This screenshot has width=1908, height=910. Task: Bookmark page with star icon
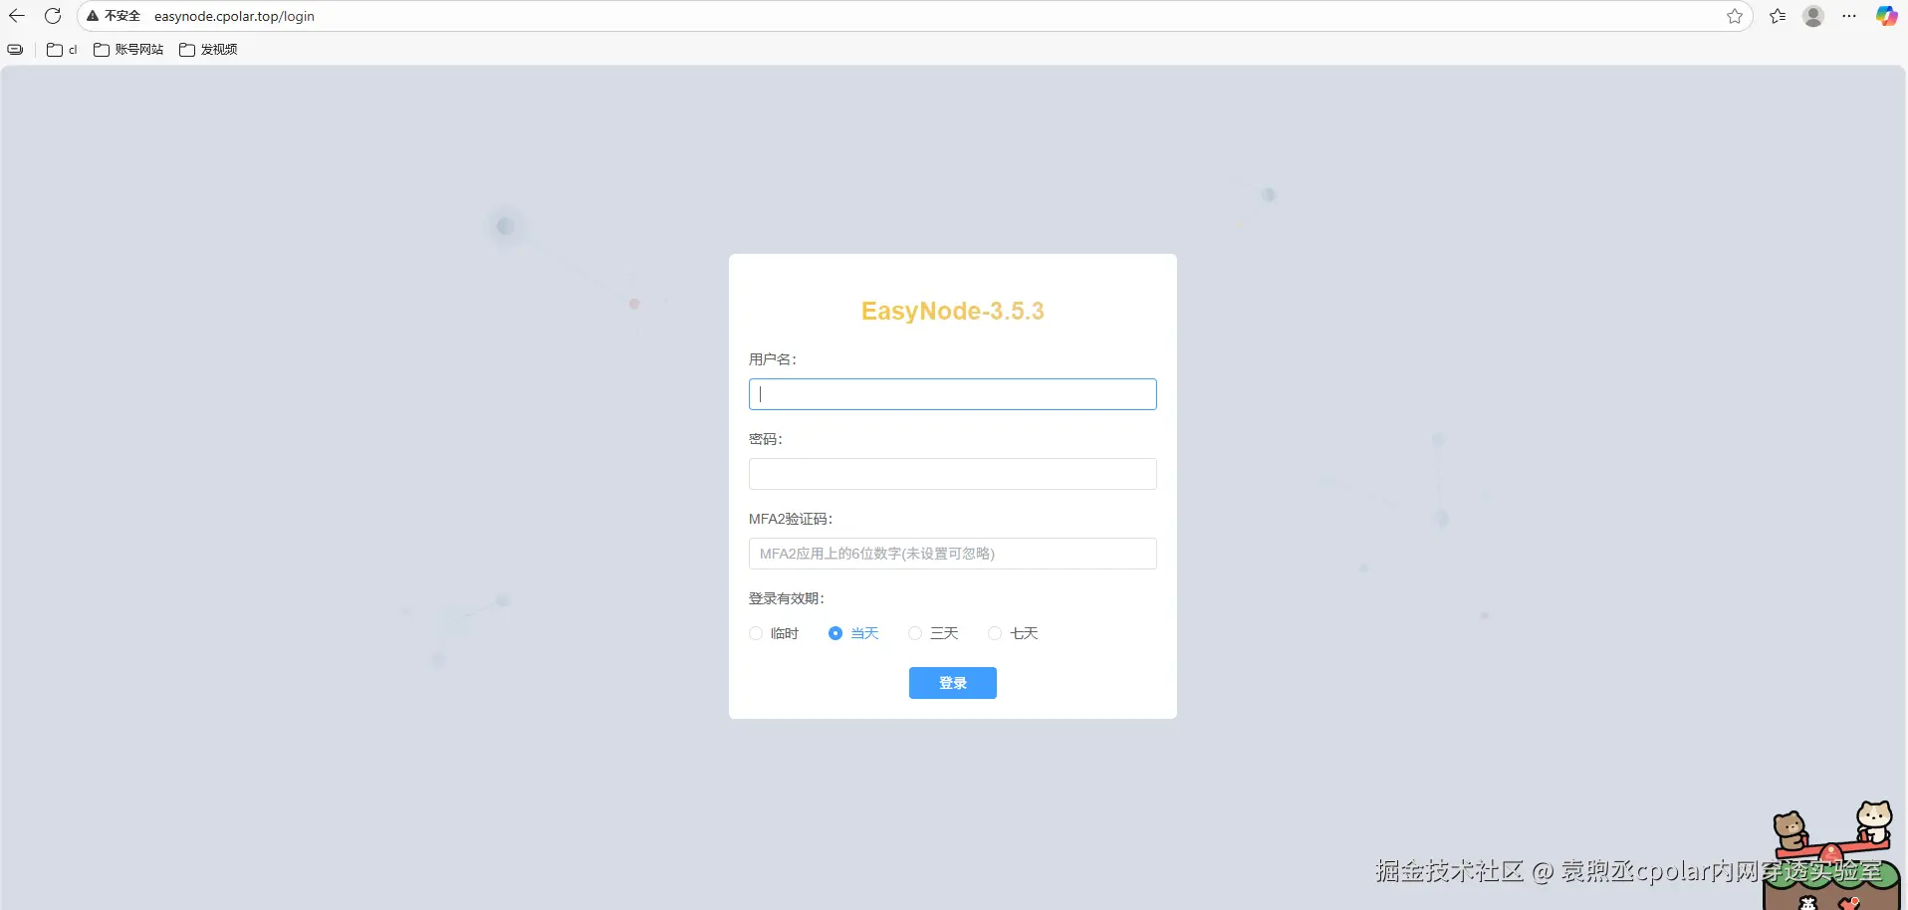click(x=1735, y=16)
